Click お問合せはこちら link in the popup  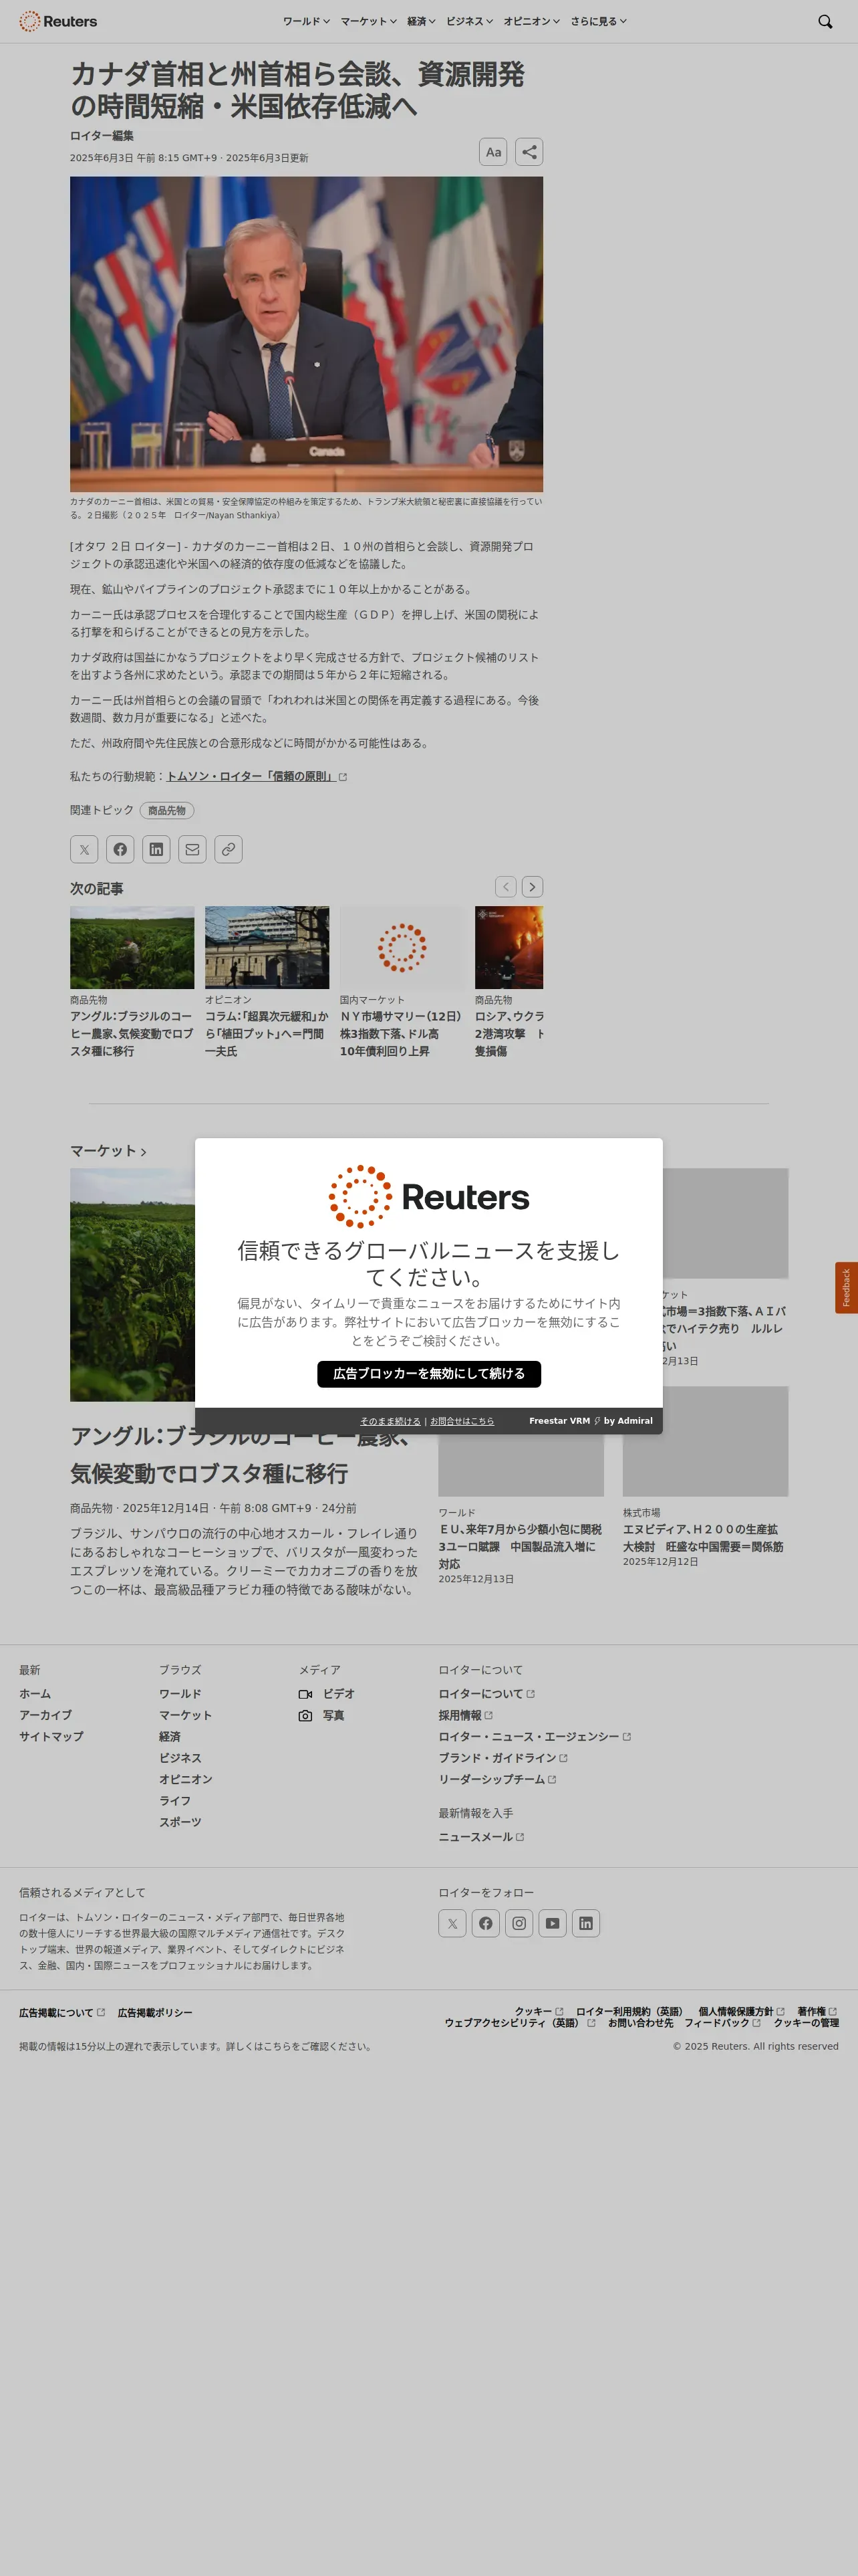[462, 1421]
